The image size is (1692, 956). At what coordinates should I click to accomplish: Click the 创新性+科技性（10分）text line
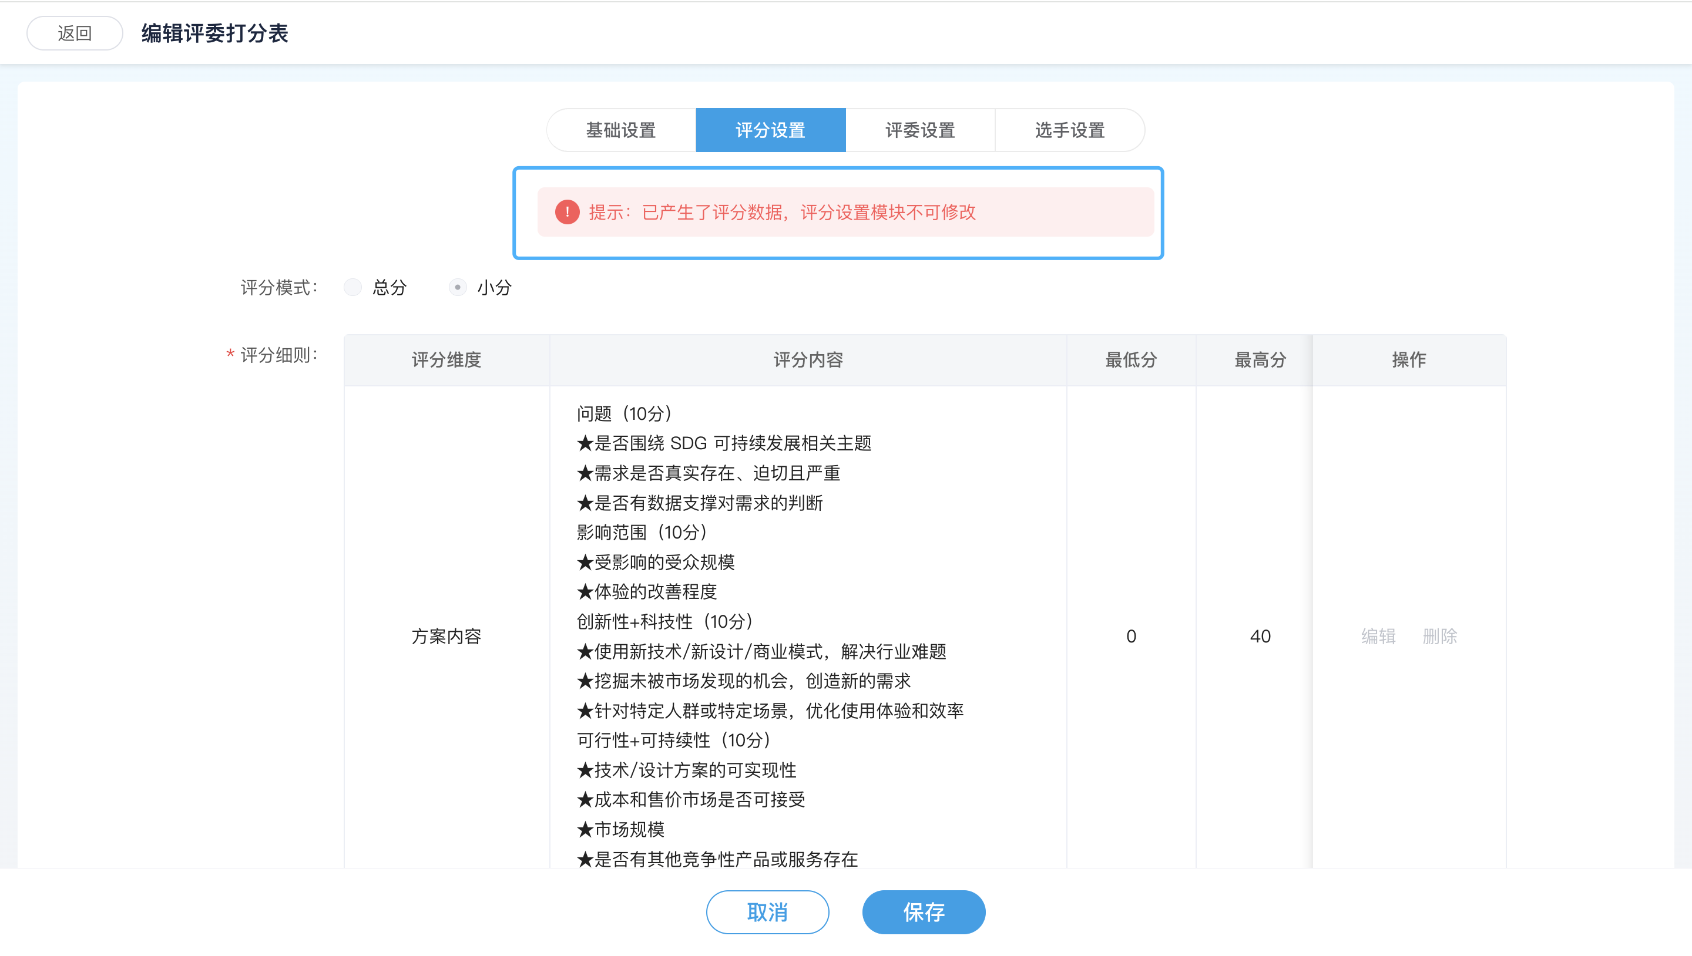point(664,622)
